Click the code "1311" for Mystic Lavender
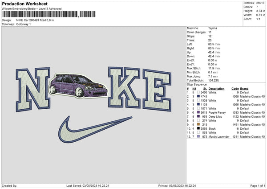This screenshot has width=267, height=189. pos(235,137)
